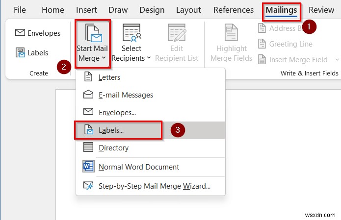
Task: Click the Edit Recipient List label
Action: point(177,53)
